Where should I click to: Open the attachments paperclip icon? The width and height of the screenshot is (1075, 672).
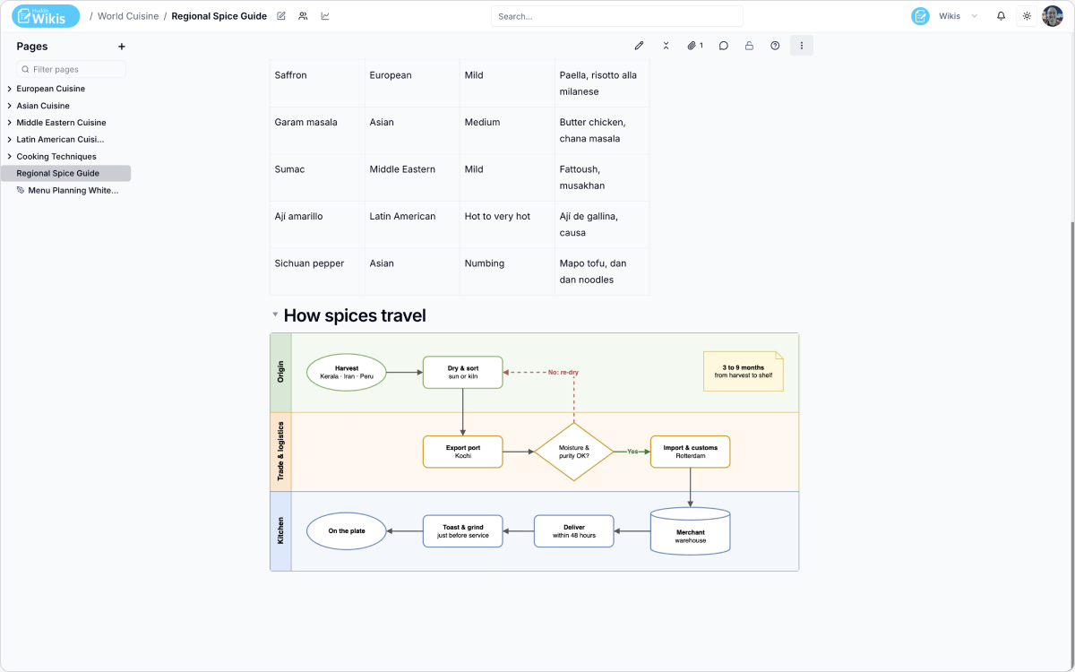point(695,46)
